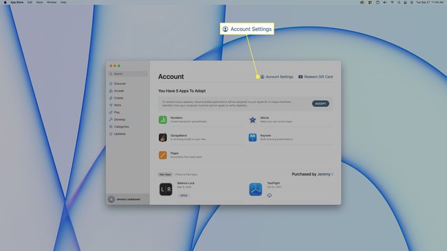Open Spotlight search from the menu bar
The height and width of the screenshot is (251, 447).
point(399,2)
